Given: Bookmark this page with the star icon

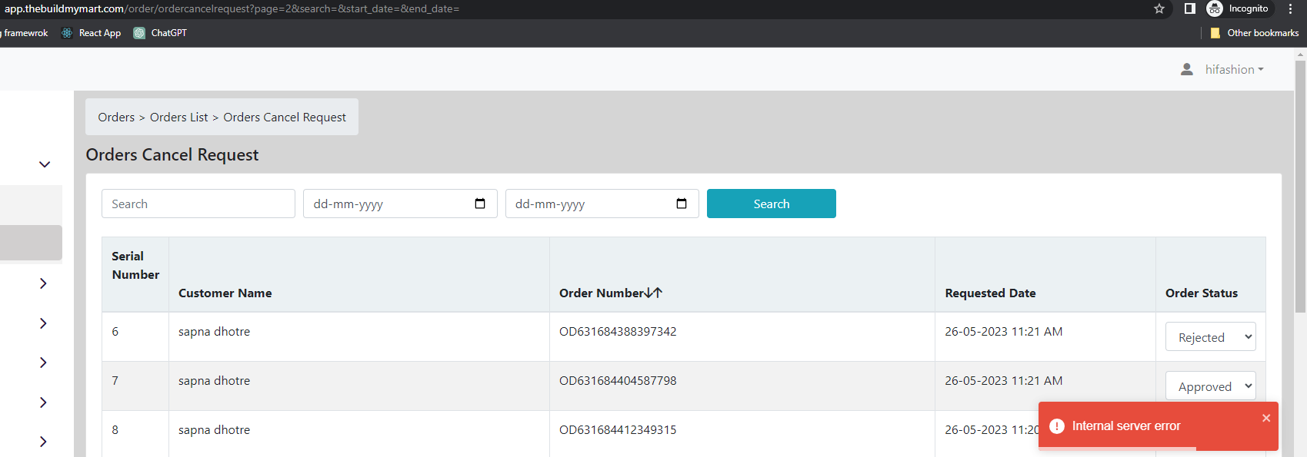Looking at the screenshot, I should tap(1159, 8).
